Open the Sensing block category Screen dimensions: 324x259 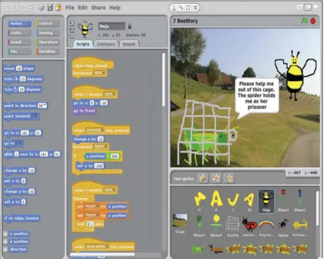[x=48, y=33]
